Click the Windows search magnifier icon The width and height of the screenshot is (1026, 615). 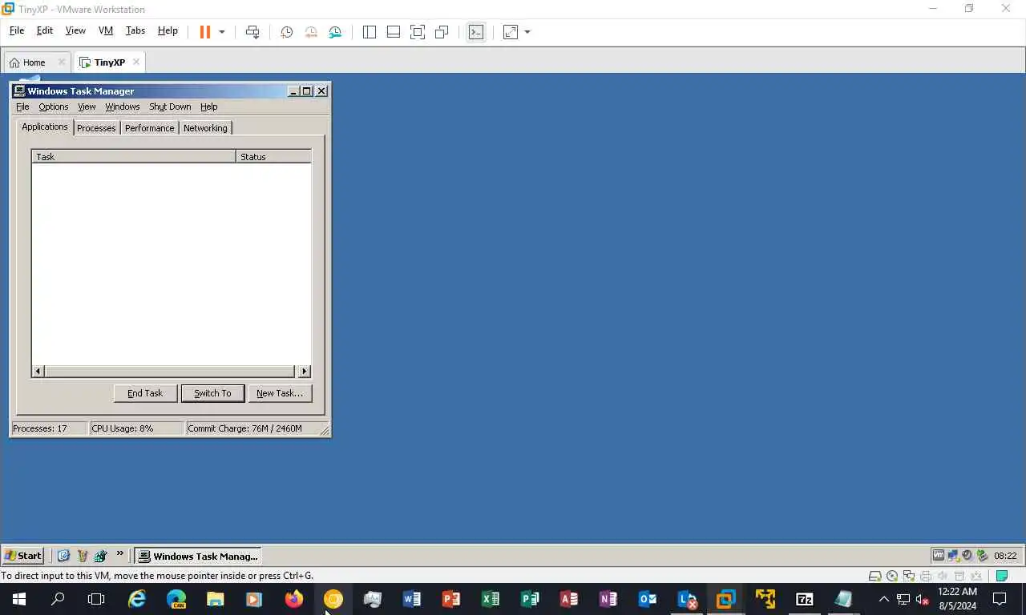(58, 599)
